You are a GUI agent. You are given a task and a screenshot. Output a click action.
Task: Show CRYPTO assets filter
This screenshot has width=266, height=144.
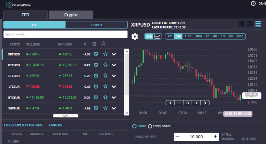click(x=97, y=25)
